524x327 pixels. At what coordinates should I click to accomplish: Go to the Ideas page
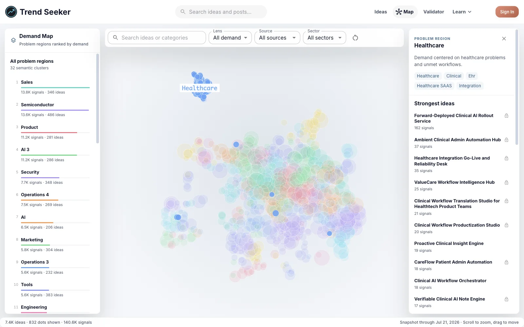[x=381, y=12]
